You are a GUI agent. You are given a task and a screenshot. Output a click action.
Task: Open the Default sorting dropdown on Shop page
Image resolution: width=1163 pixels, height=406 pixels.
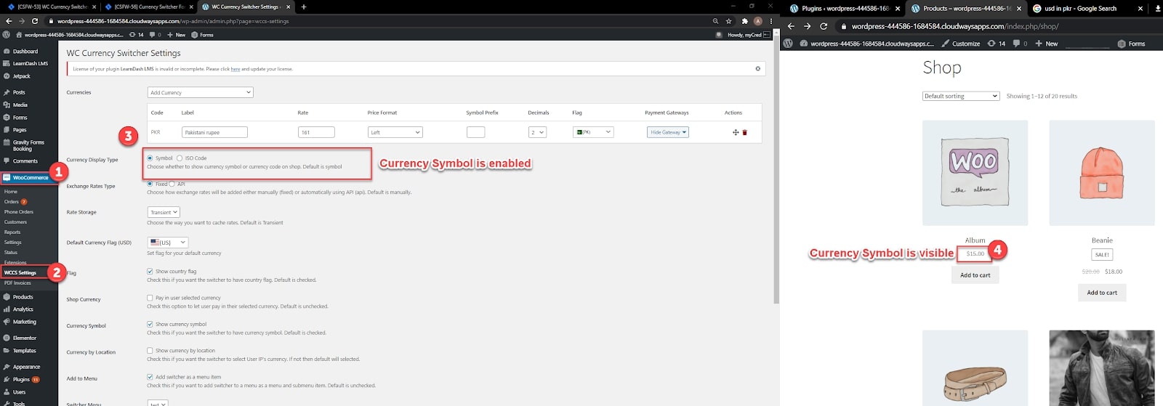[961, 96]
